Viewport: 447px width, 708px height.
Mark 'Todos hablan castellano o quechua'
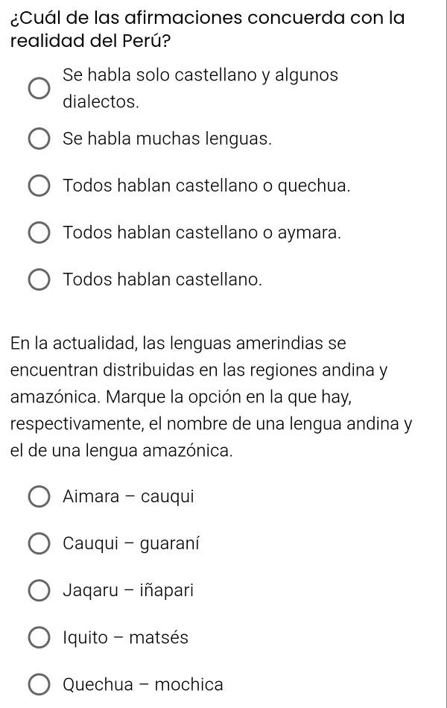coord(39,186)
